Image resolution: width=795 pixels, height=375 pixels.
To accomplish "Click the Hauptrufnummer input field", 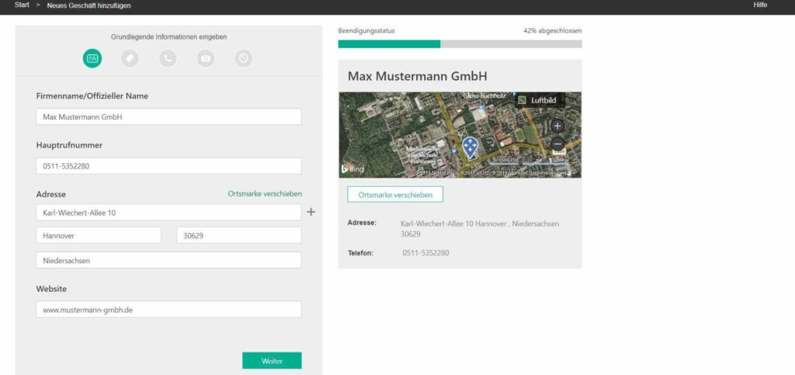I will coord(168,165).
